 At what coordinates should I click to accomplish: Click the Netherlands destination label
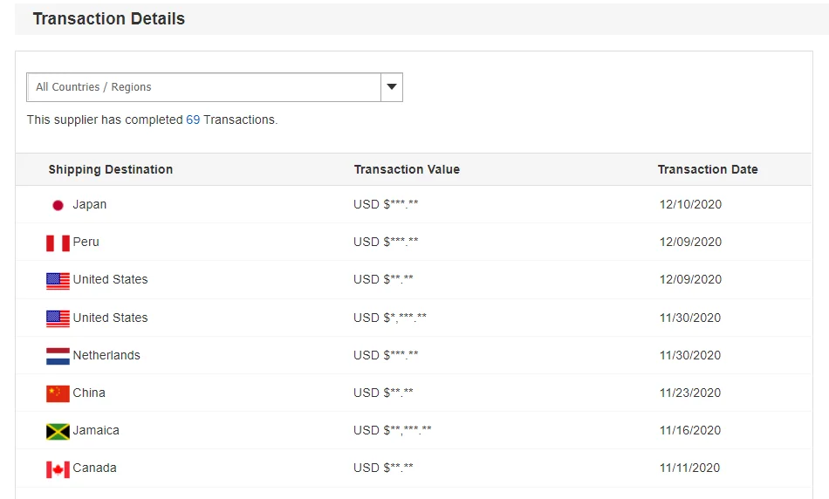coord(106,355)
